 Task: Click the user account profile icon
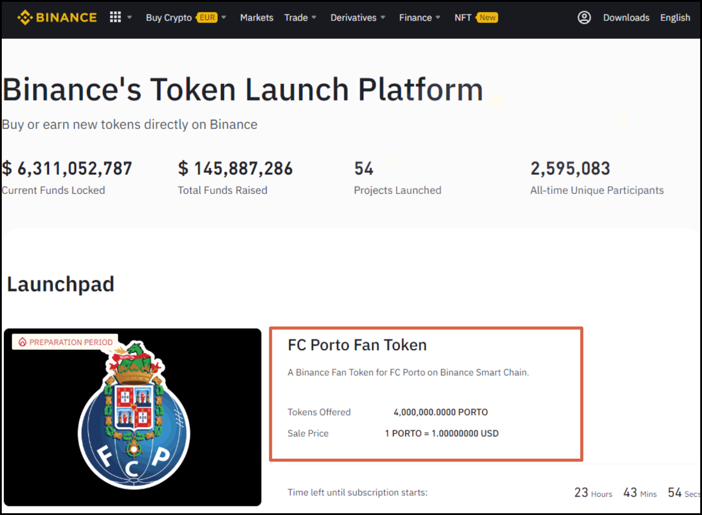584,18
